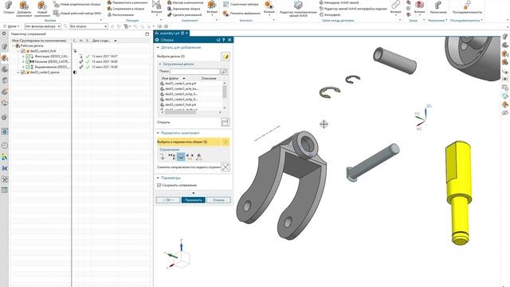Screen dimensions: 510x287
Task: Click the Интерфейс tool in ribbon
Action: (330, 14)
